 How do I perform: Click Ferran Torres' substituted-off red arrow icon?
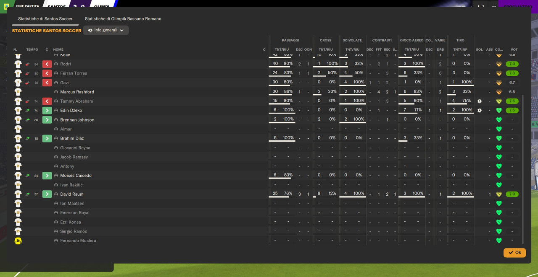[x=47, y=73]
